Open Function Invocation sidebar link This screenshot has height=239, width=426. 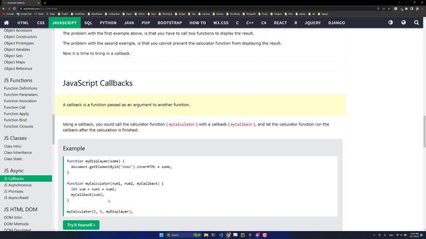coord(20,101)
